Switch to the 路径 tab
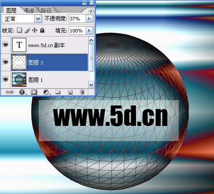 click(x=46, y=10)
